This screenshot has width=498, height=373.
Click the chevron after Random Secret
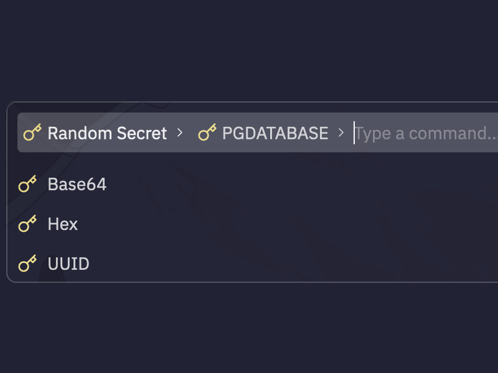180,132
